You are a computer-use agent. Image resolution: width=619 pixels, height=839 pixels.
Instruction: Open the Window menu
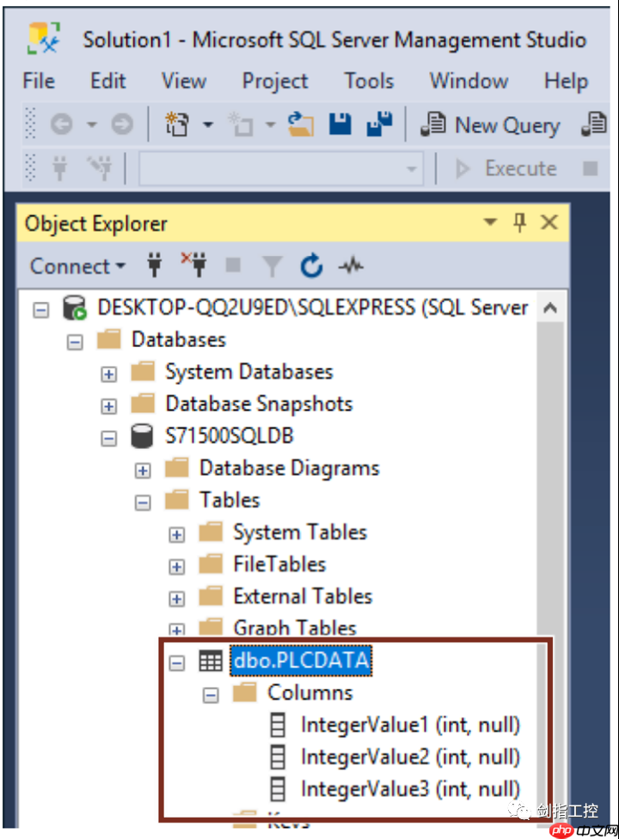(469, 82)
